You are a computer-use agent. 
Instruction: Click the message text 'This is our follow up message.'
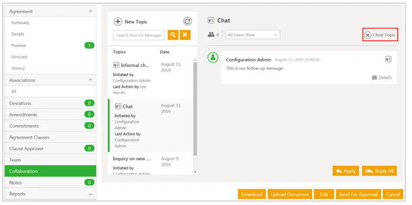point(255,69)
